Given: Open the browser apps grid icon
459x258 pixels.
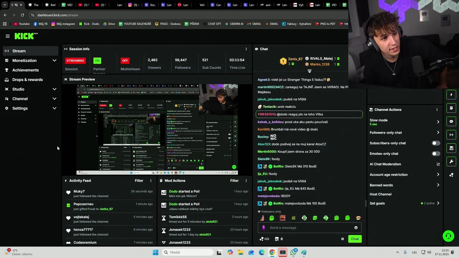Looking at the screenshot, I should (5, 24).
